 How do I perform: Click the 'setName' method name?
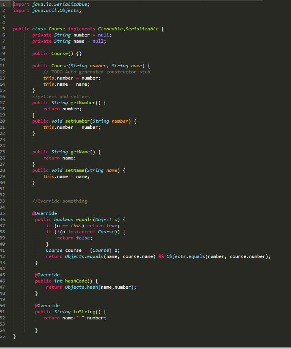(75, 171)
